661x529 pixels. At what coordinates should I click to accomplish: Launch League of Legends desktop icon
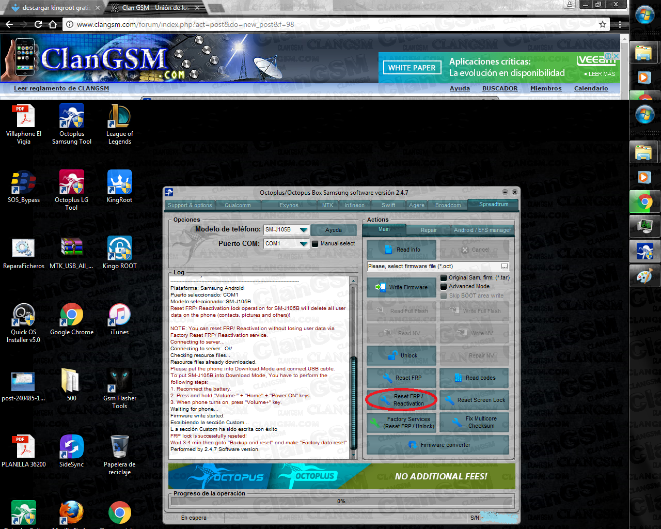click(x=119, y=124)
